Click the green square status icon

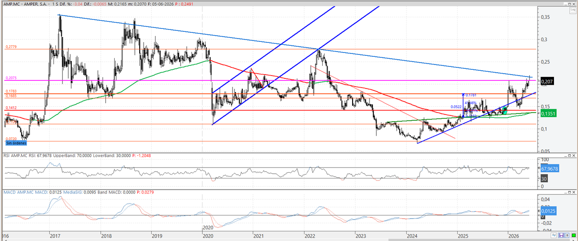point(574,235)
